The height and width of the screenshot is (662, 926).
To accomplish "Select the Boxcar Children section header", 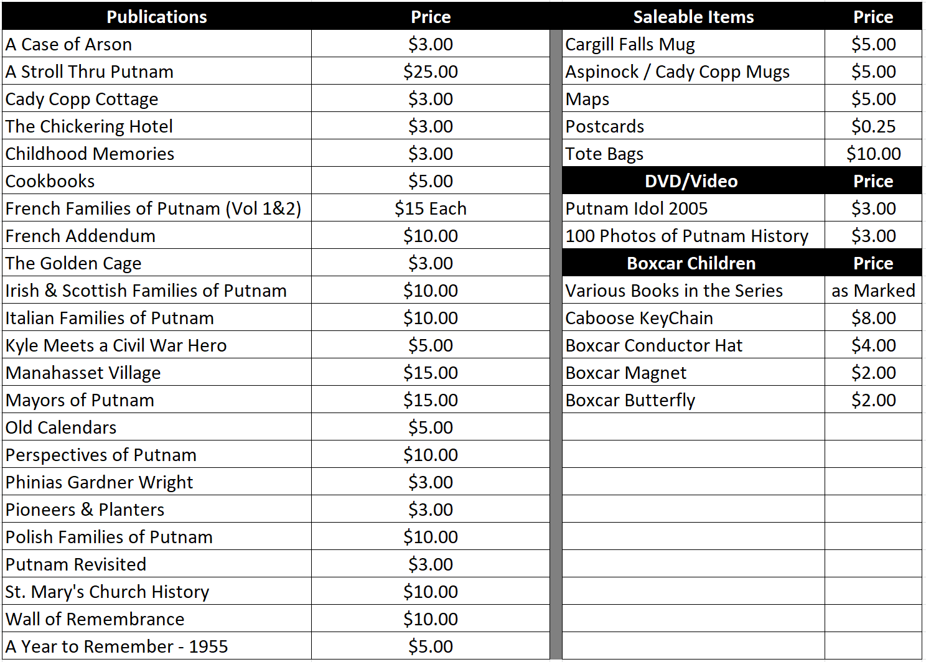I will point(691,263).
